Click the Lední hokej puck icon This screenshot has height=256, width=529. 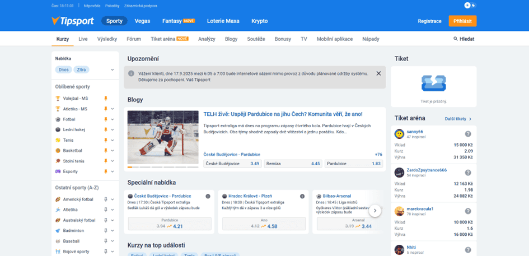tap(58, 130)
